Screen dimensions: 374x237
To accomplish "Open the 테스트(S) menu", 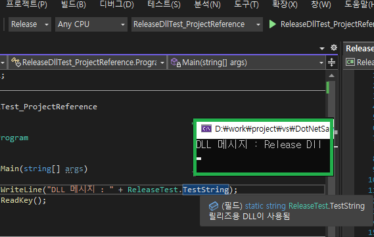I will 164,5.
